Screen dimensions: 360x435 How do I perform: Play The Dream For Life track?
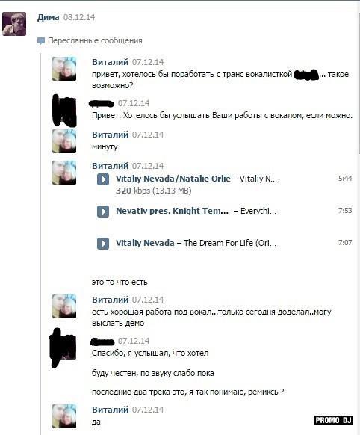pyautogui.click(x=103, y=244)
